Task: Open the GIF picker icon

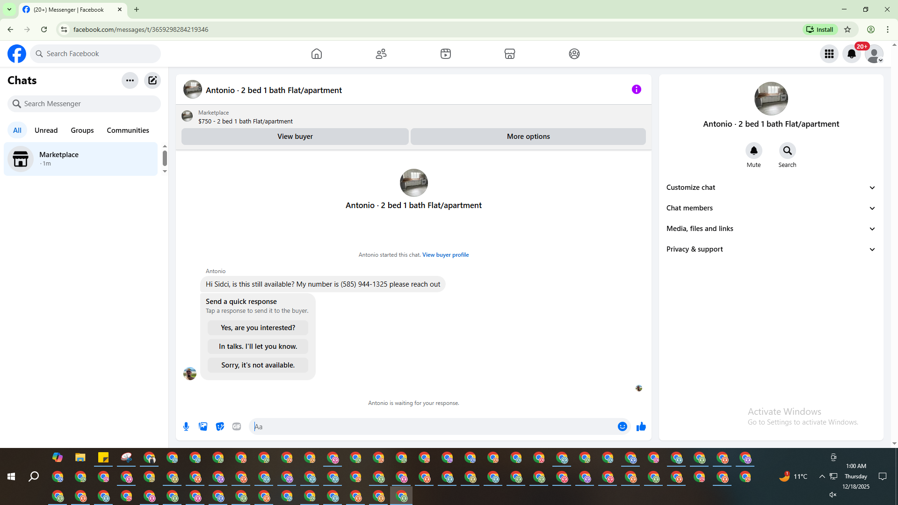Action: [237, 426]
